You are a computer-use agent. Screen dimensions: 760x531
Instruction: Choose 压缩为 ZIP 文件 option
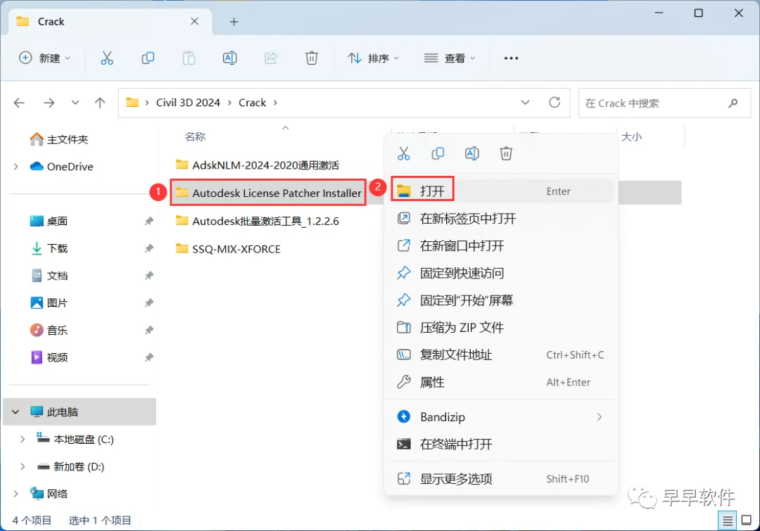(x=502, y=328)
